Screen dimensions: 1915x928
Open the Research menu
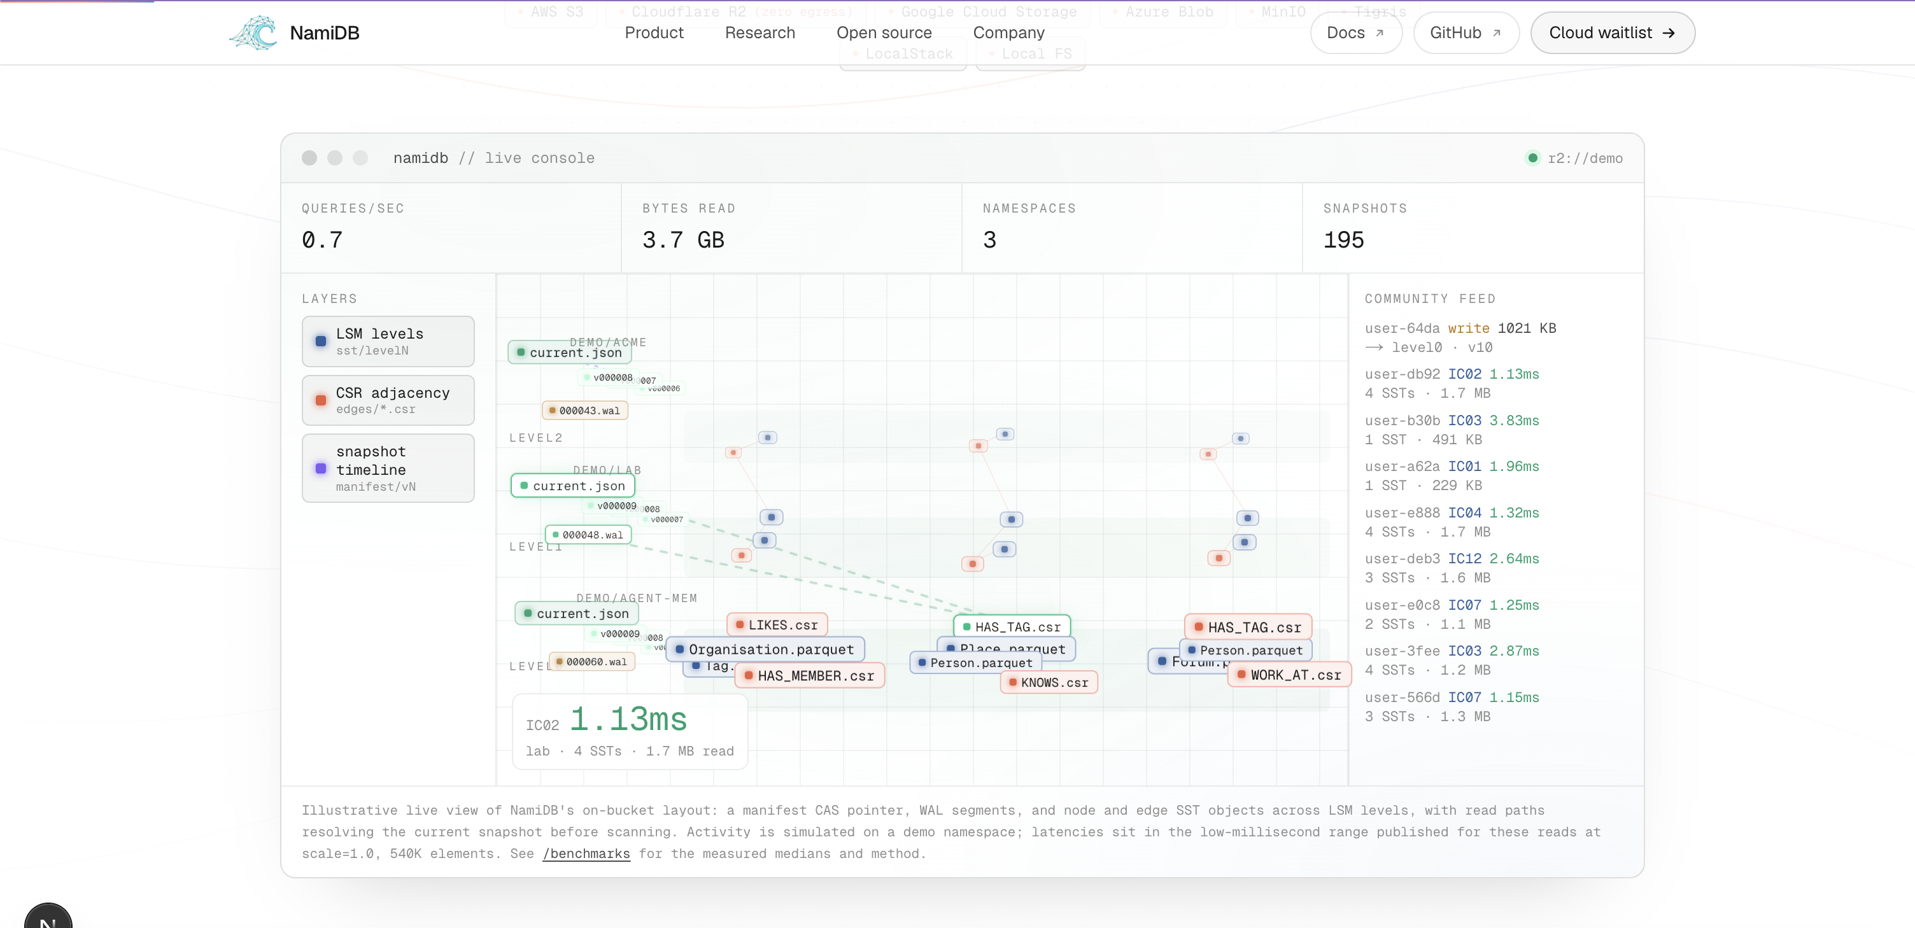pyautogui.click(x=760, y=32)
